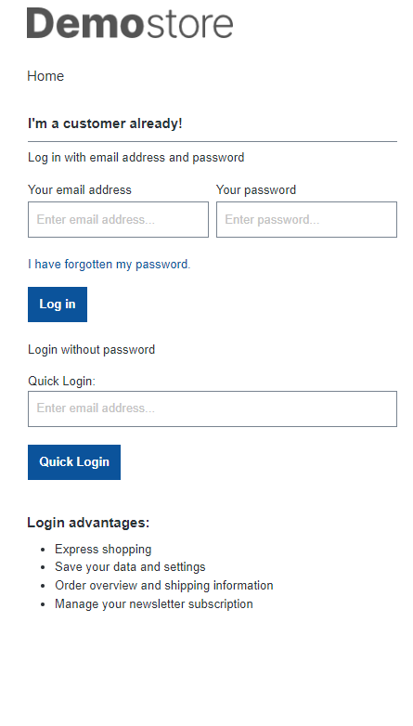The image size is (413, 726).
Task: Go to the Home breadcrumb link
Action: pos(45,76)
